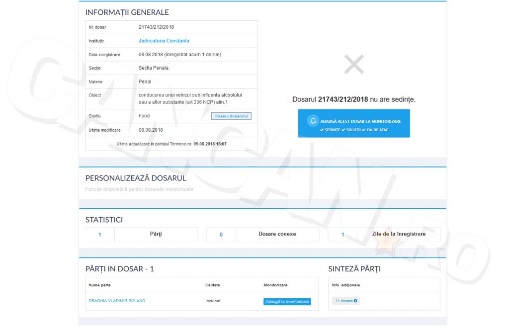Image resolution: width=509 pixels, height=330 pixels.
Task: Select the Dosare conexe statistics box
Action: (x=277, y=234)
